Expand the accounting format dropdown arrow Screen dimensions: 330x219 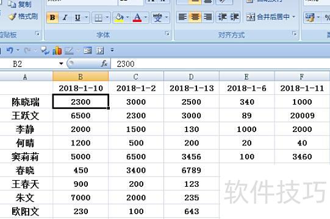coord(318,18)
